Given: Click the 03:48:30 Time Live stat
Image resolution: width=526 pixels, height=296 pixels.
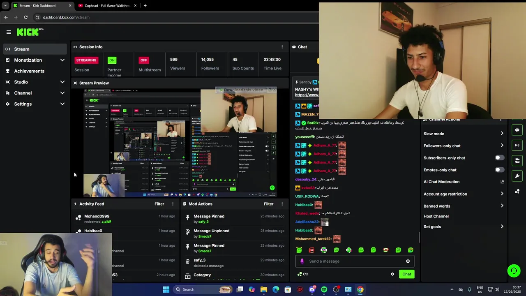Looking at the screenshot, I should click(272, 64).
